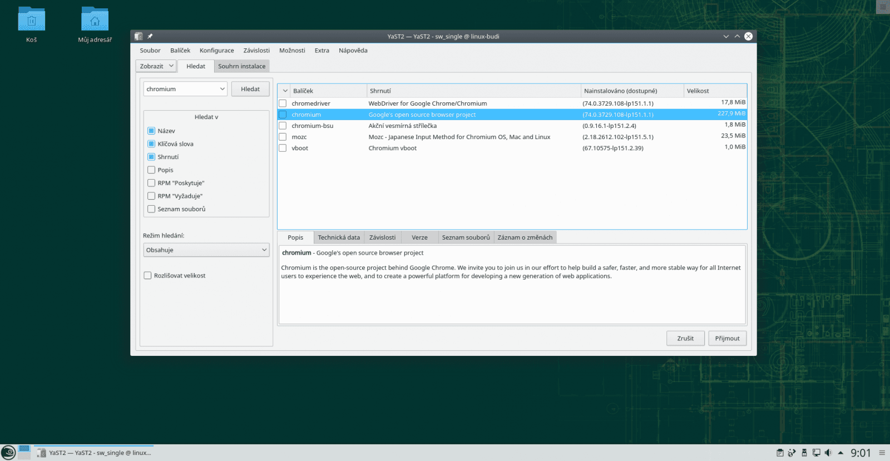Open panel settings hamburger in taskbar
Image resolution: width=890 pixels, height=461 pixels.
point(882,453)
